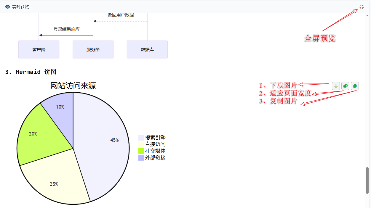This screenshot has width=371, height=208.
Task: Select the 社交媒体 green legend swatch
Action: click(x=141, y=151)
